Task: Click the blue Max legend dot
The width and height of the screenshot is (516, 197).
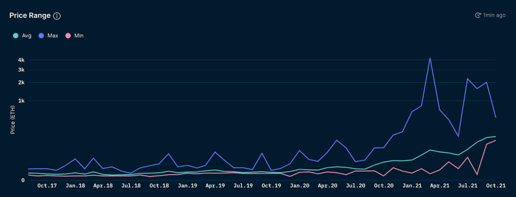Action: tap(41, 35)
